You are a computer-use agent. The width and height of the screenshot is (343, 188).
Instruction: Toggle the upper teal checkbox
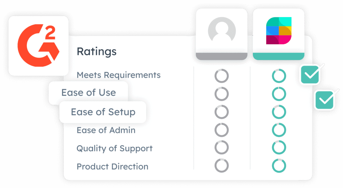tap(311, 74)
